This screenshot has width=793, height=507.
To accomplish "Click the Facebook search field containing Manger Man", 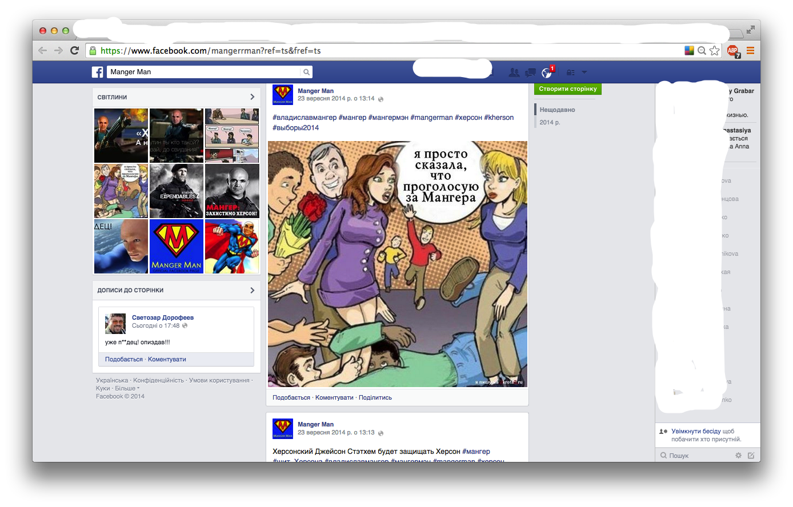I will [204, 72].
